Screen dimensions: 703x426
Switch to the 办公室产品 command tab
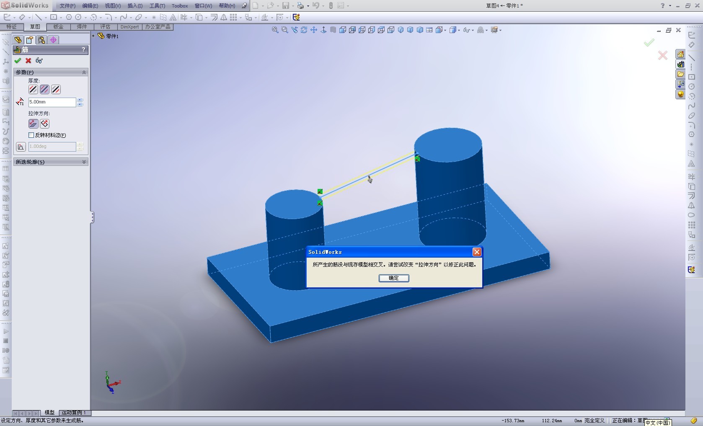(158, 27)
